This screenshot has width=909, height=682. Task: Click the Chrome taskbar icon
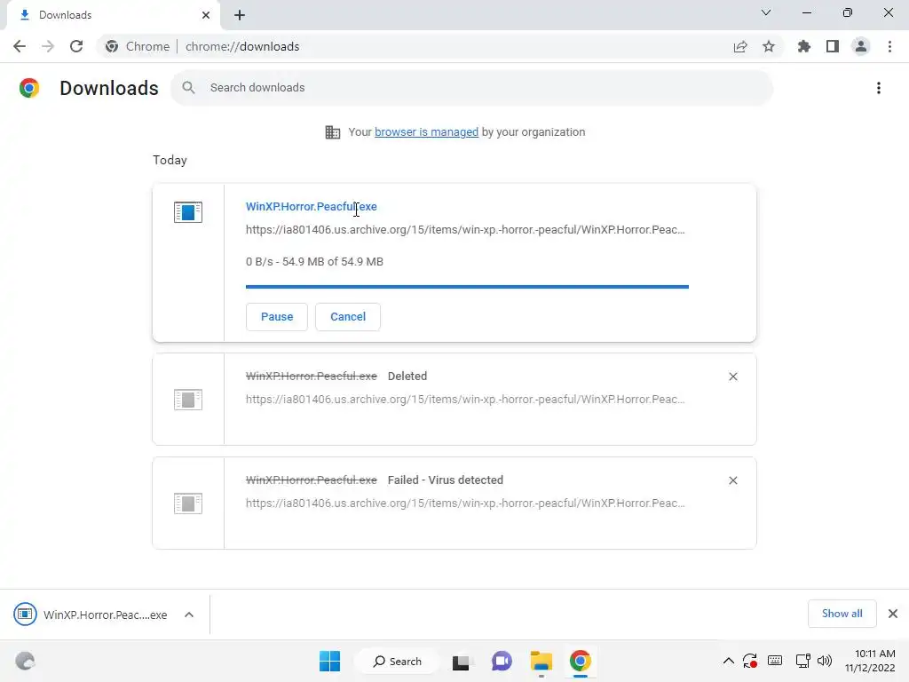[x=581, y=661]
